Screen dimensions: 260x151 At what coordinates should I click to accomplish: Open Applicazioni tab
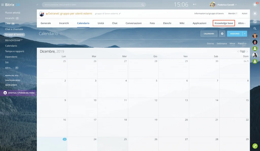pyautogui.click(x=200, y=23)
